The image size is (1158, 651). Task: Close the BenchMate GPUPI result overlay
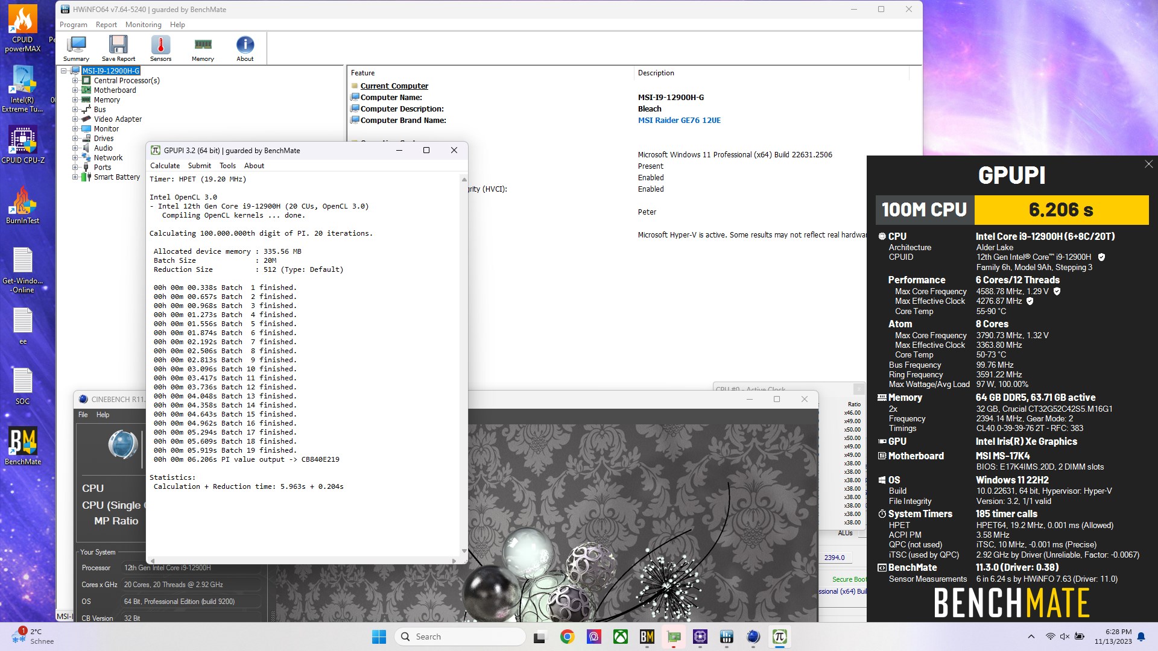click(1148, 164)
